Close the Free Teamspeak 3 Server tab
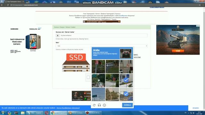The image size is (205, 115). [23, 2]
